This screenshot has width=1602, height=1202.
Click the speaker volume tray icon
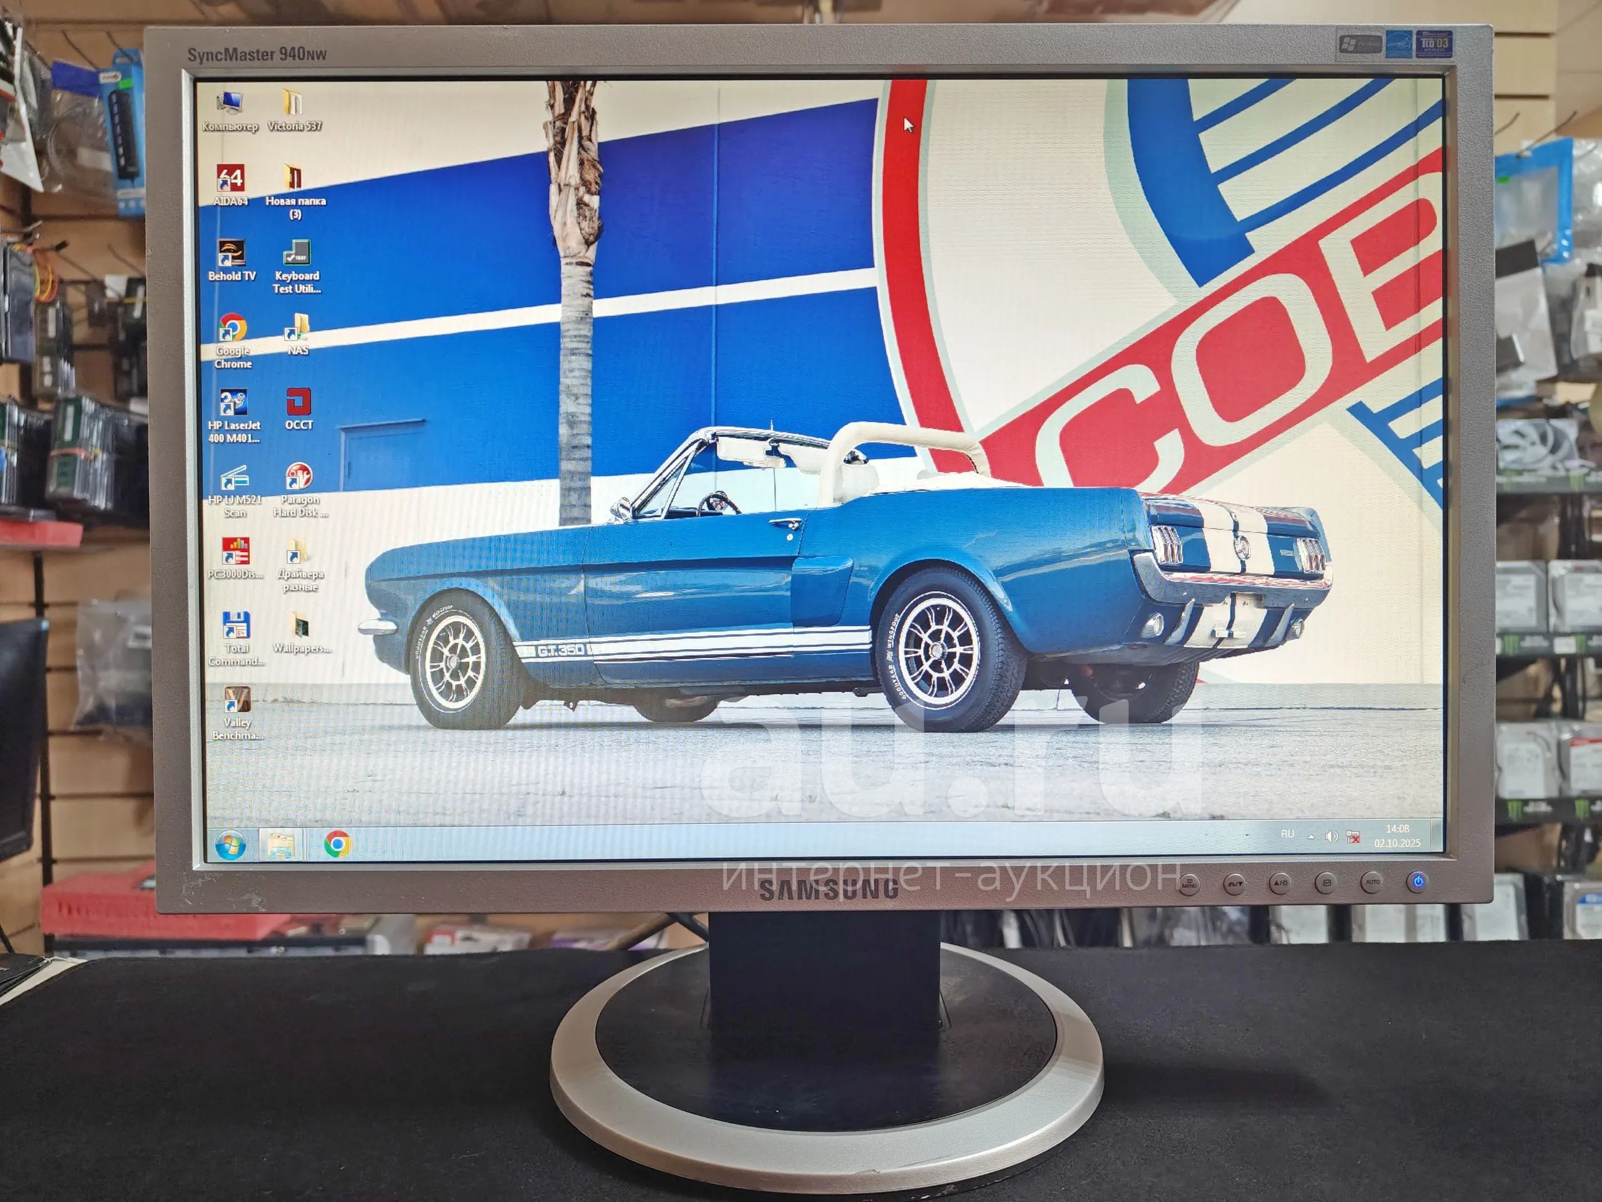pos(1331,837)
